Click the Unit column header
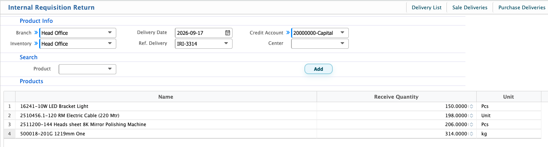 pos(508,97)
